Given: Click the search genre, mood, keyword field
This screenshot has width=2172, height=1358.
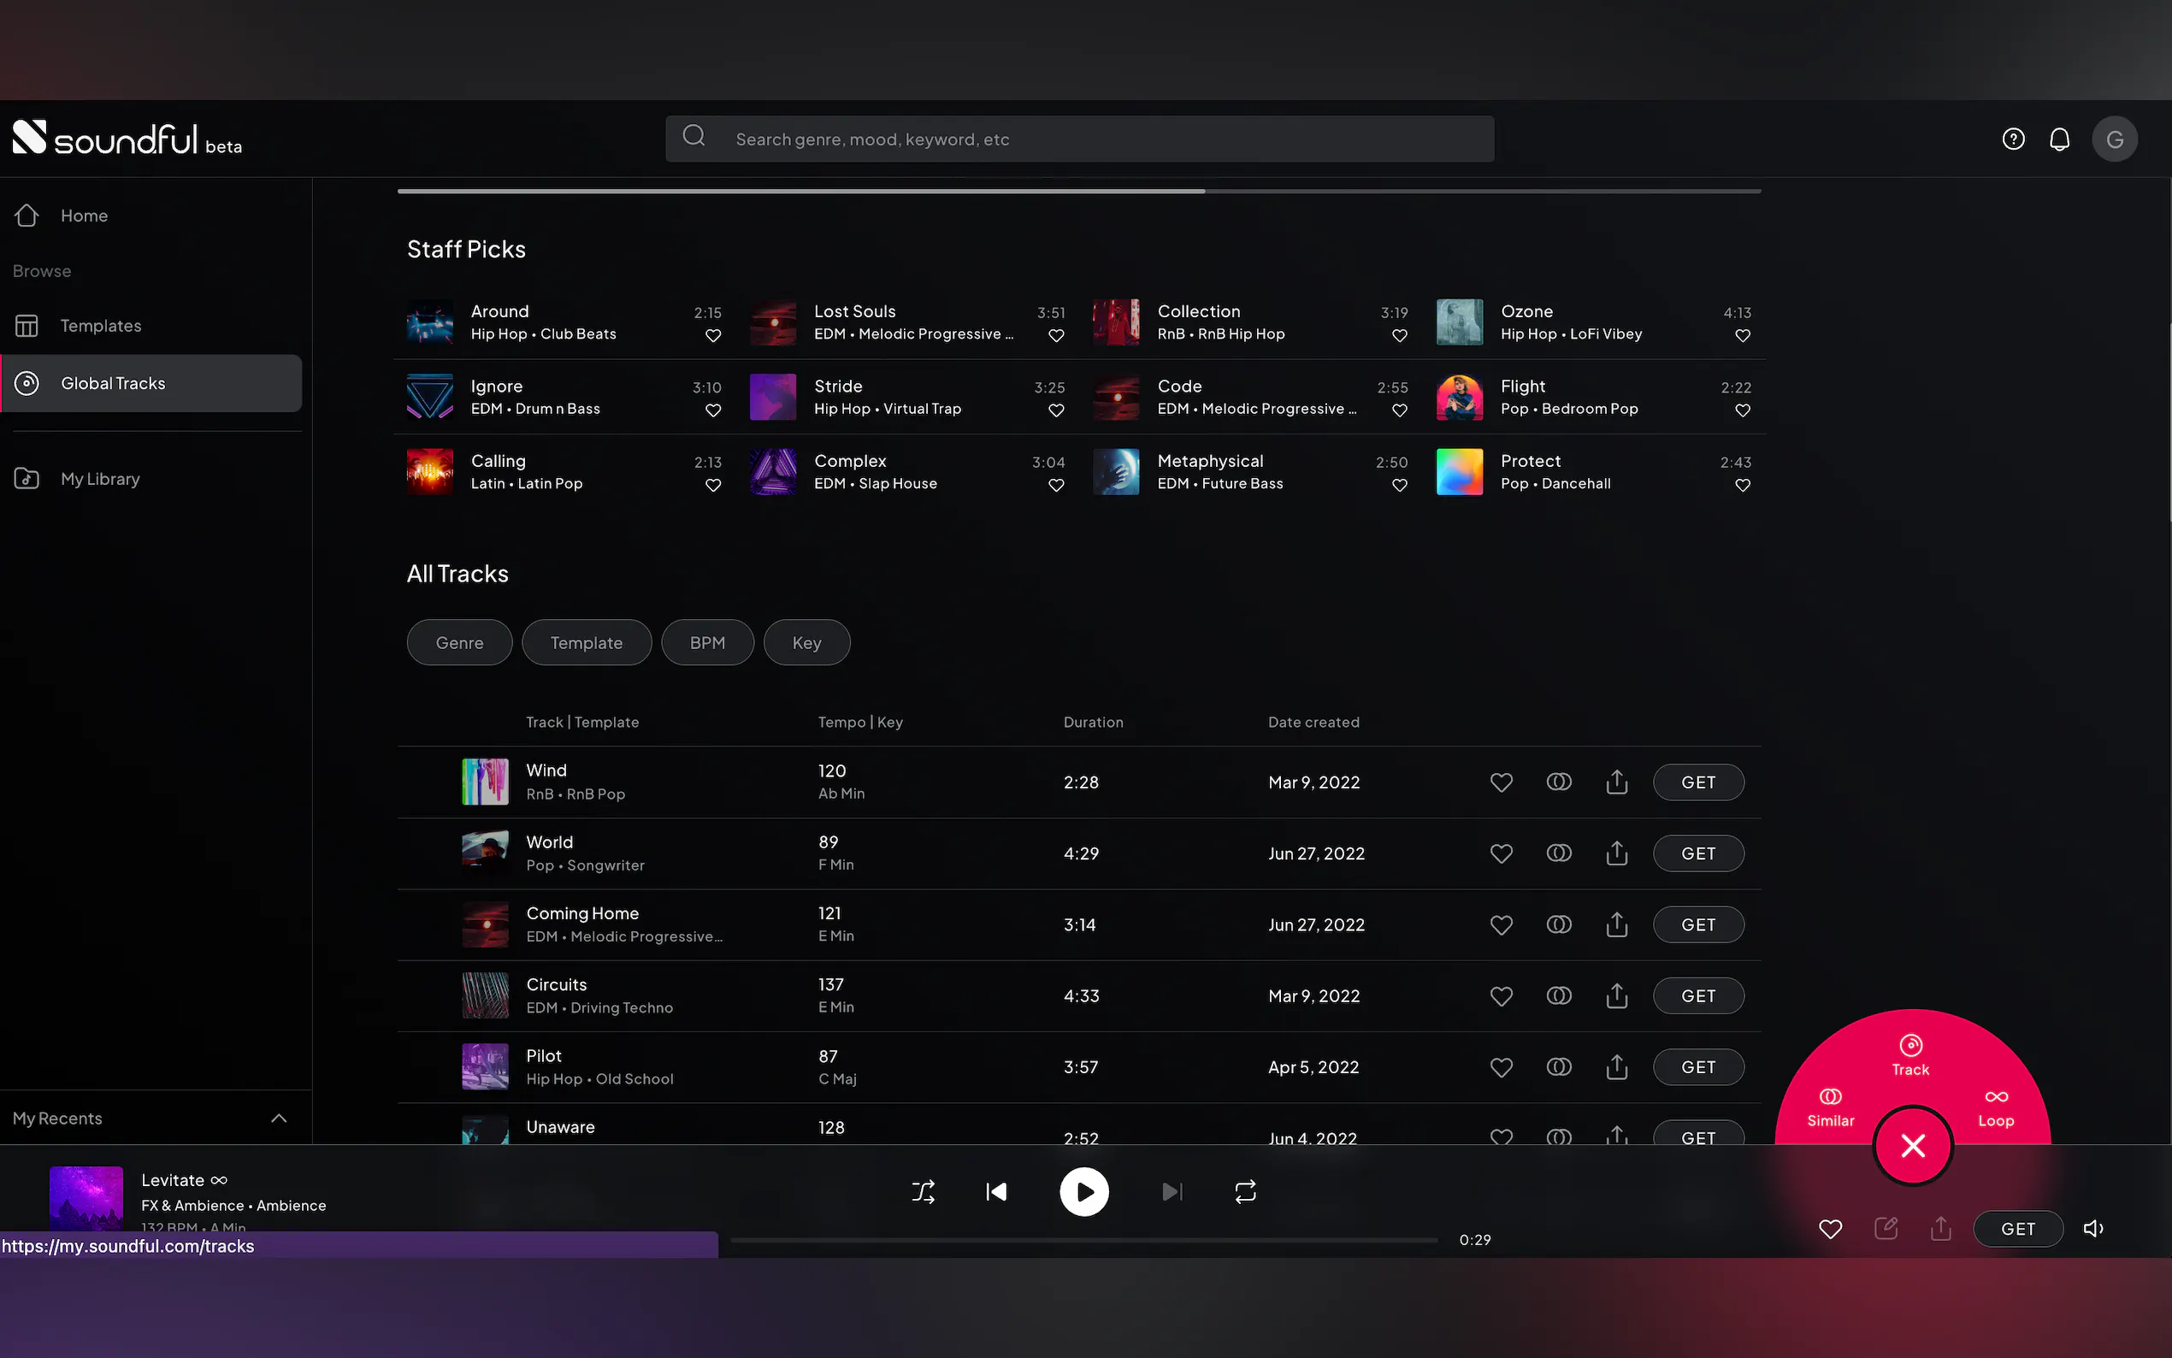Looking at the screenshot, I should click(x=1077, y=139).
